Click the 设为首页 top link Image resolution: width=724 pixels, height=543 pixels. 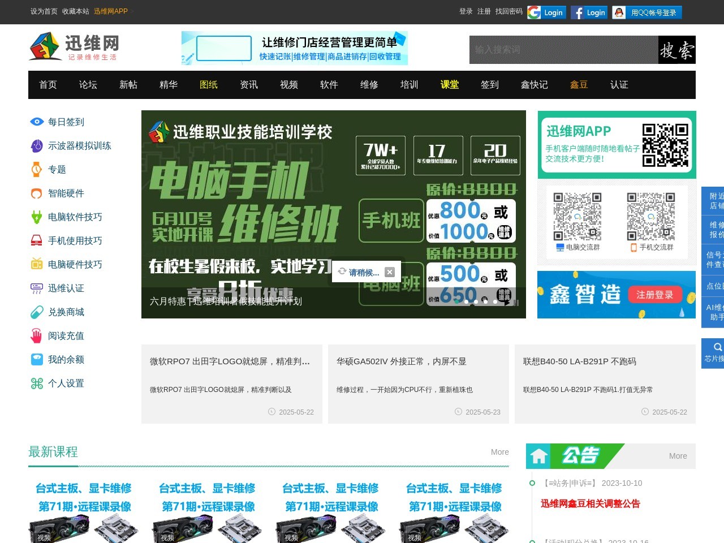pos(44,11)
